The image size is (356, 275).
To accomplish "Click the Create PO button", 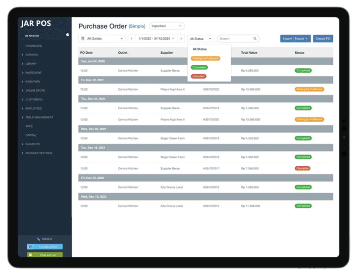I will click(x=323, y=39).
